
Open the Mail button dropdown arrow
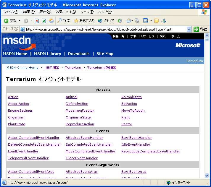(x=132, y=21)
